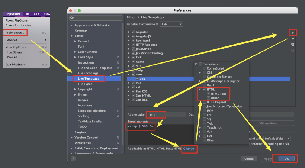Click the Apply button
Screen dimensions: 305x168
268,159
